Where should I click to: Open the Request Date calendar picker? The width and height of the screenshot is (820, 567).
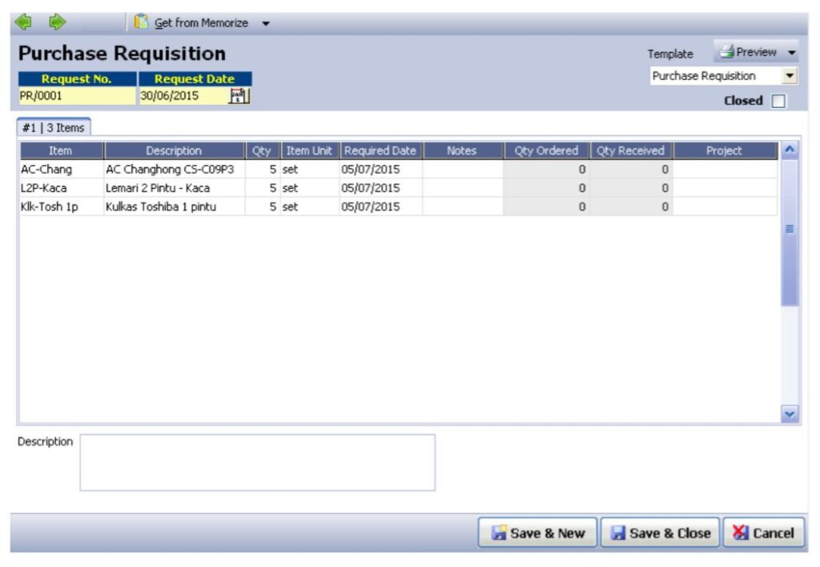pos(239,96)
